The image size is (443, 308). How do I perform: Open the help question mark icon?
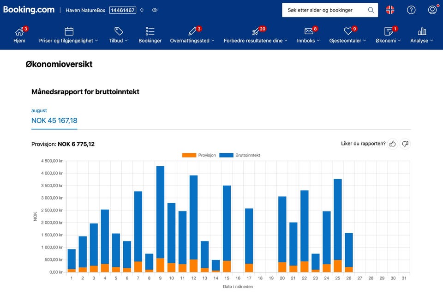411,10
